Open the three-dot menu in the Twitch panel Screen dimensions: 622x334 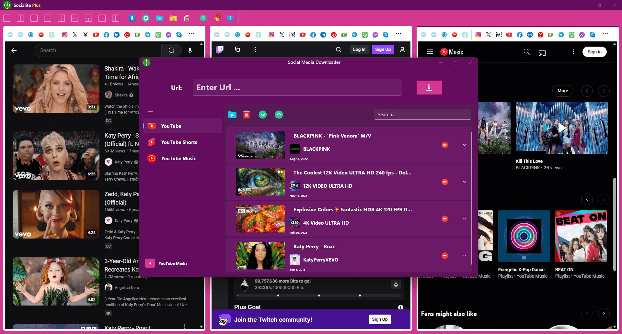pyautogui.click(x=255, y=49)
